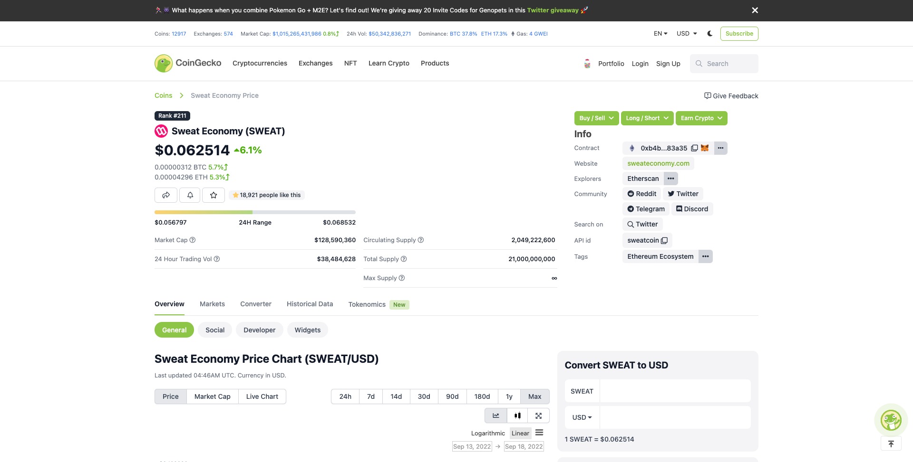Add SWEAT to your watchlist star
Screen dimensions: 913x462
(x=213, y=195)
